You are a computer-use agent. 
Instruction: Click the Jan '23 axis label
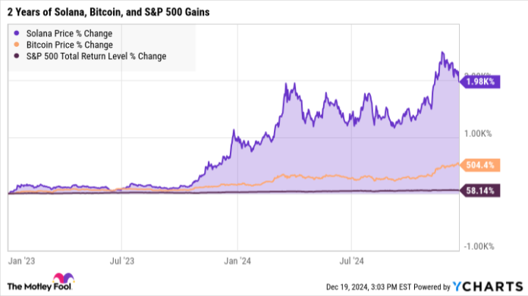tap(21, 261)
